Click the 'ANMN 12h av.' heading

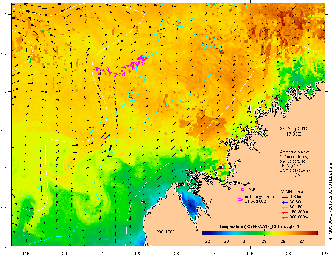[x=293, y=192]
